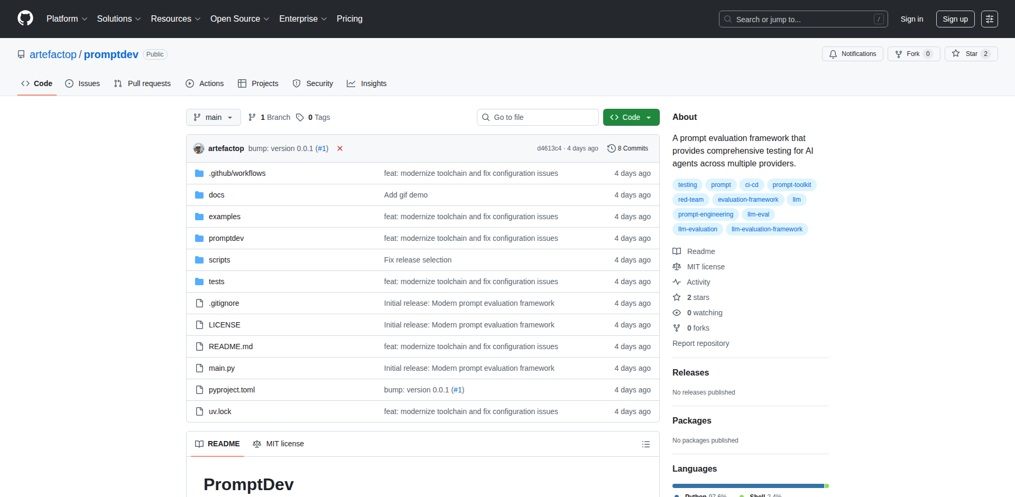Click the examples folder icon
1015x497 pixels.
(199, 217)
